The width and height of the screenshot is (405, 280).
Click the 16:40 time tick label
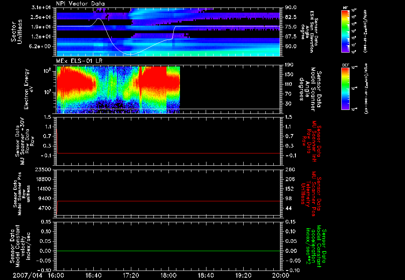tap(93, 275)
